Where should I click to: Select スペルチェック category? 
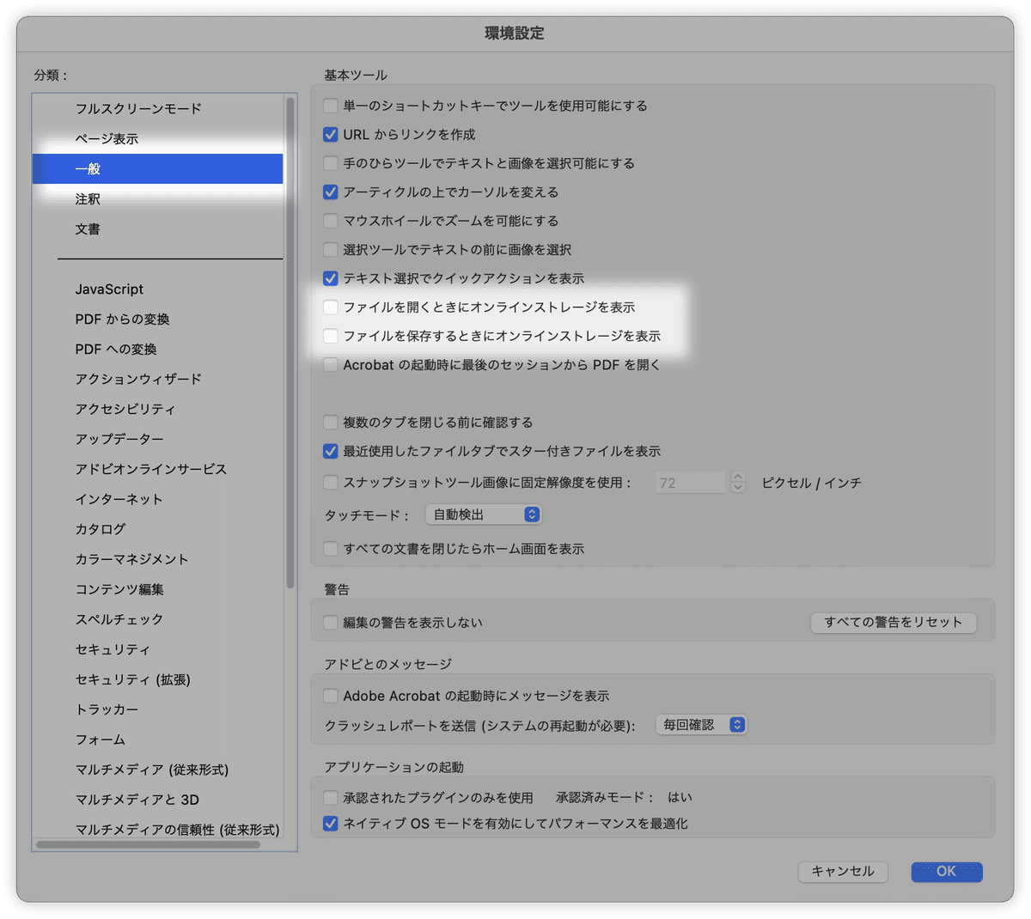tap(158, 620)
